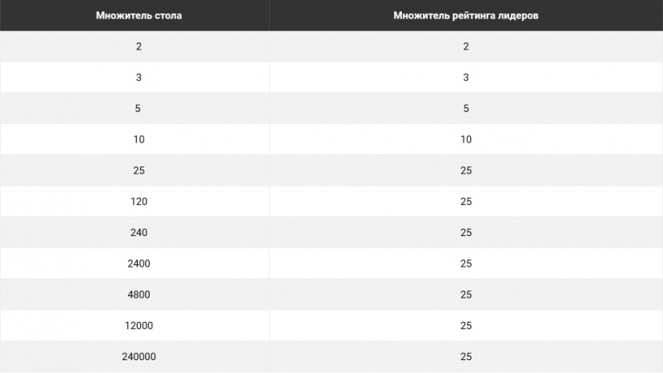The image size is (663, 373).
Task: Click leaderboard multiplier 25 beside table value 120
Action: [x=466, y=202]
